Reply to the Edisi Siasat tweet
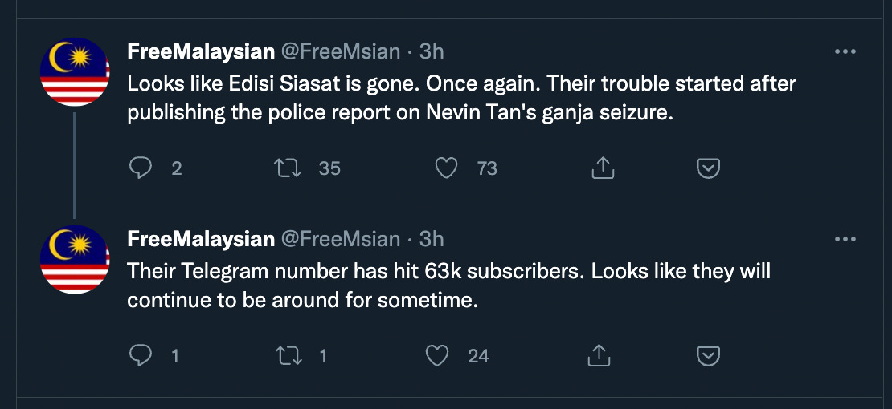 pos(141,168)
